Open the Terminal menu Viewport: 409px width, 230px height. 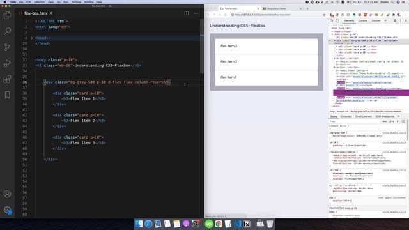pos(76,2)
